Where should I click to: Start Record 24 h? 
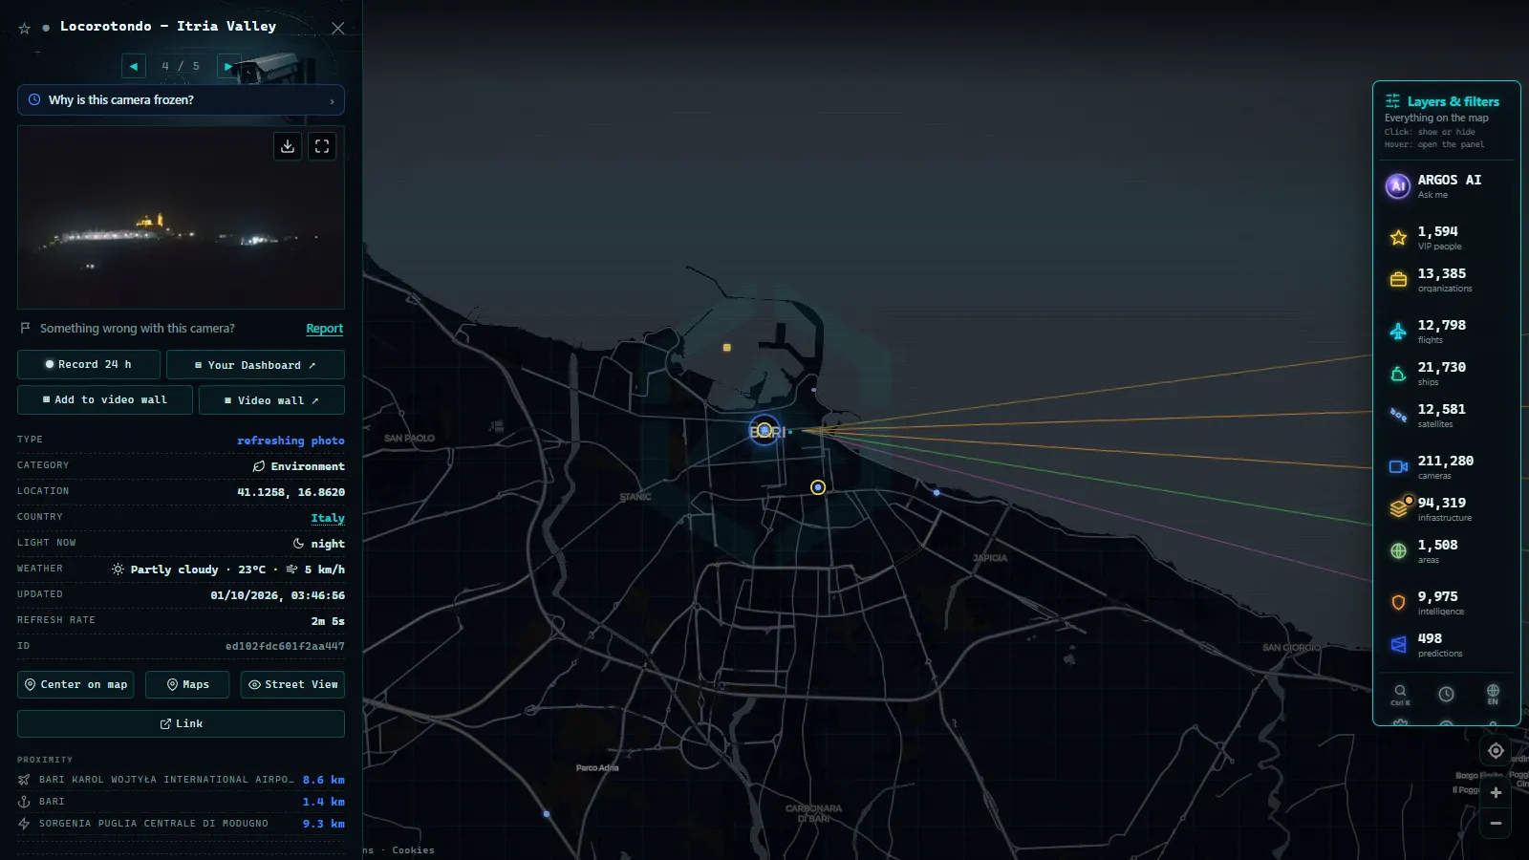[x=89, y=364]
